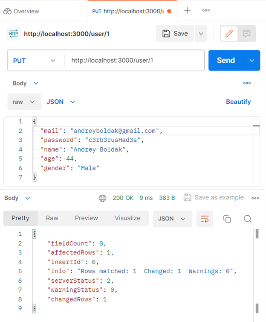Open the comments icon next to edit

[246, 34]
